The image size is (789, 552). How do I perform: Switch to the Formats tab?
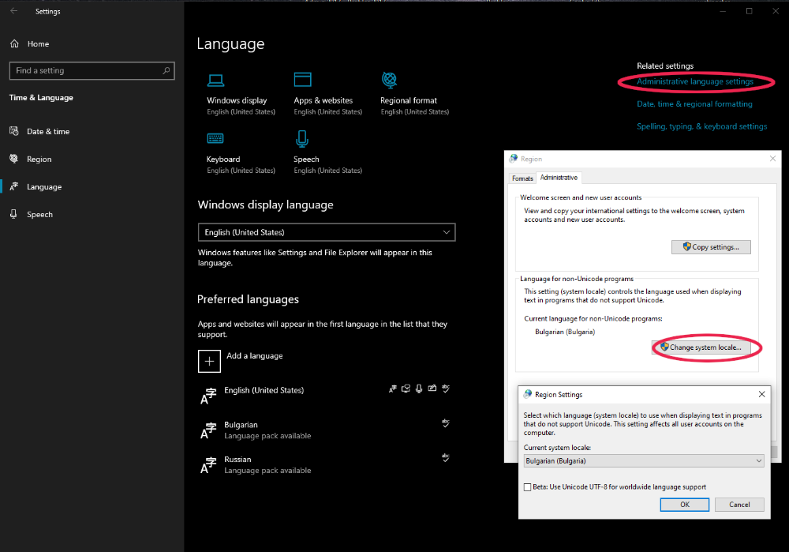522,178
